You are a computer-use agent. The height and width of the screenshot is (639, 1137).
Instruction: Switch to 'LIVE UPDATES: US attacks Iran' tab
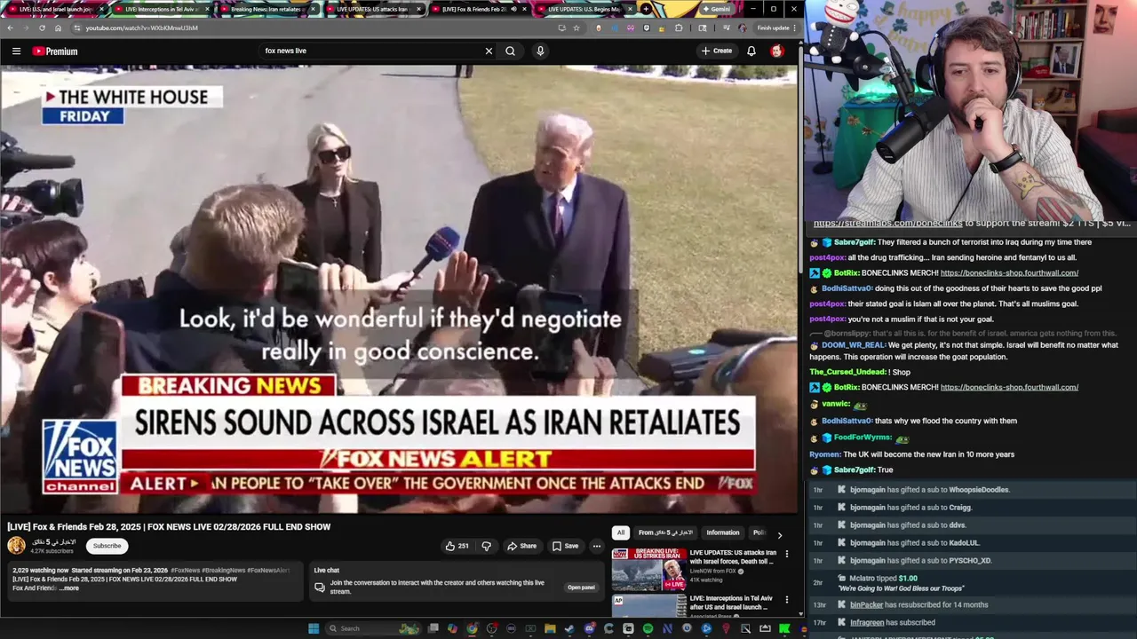(x=372, y=9)
